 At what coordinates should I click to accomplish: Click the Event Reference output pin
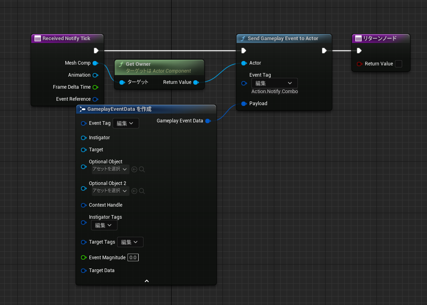95,99
